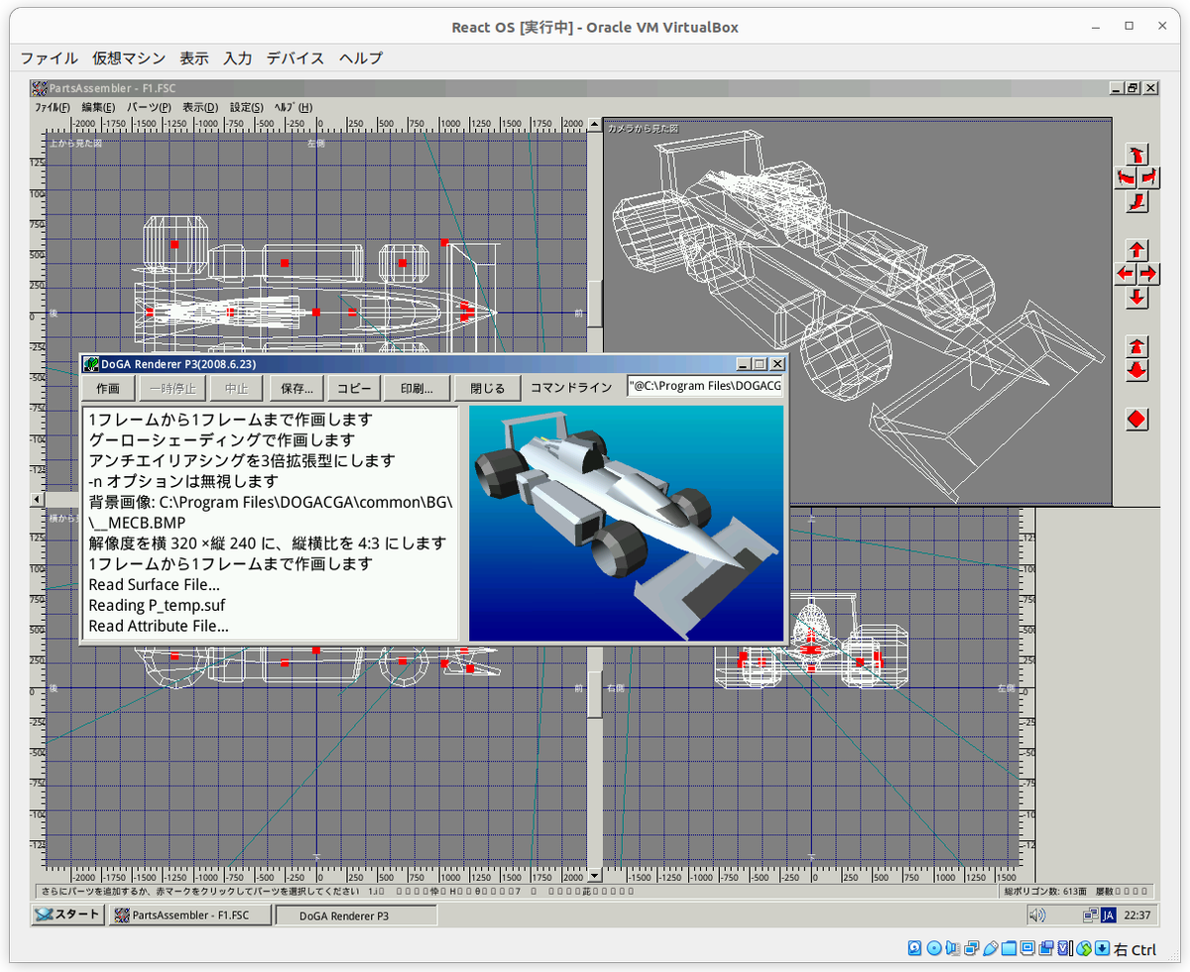Click the straight pan-left arrow icon
Image resolution: width=1190 pixels, height=972 pixels.
tap(1126, 273)
